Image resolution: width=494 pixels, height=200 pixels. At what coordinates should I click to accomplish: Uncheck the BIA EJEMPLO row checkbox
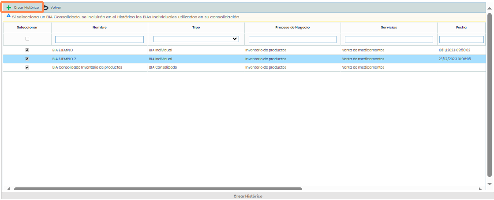(x=27, y=50)
